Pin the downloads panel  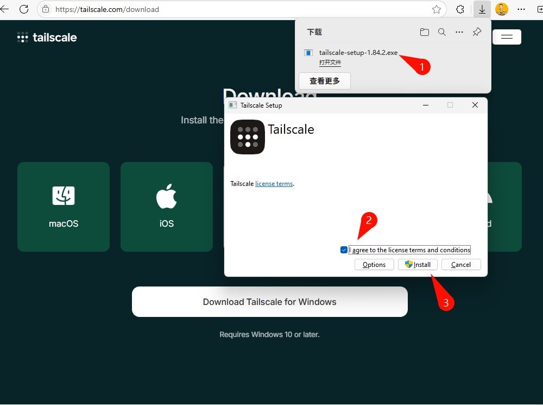click(x=477, y=32)
